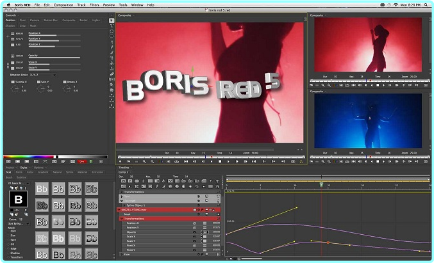Select the eraser-shaped tool in vertical toolbar
The width and height of the screenshot is (434, 263).
pos(112,74)
